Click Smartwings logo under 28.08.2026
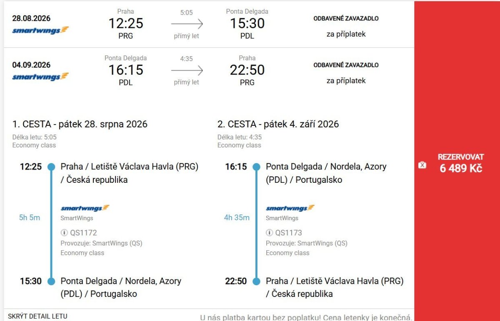 [40, 30]
